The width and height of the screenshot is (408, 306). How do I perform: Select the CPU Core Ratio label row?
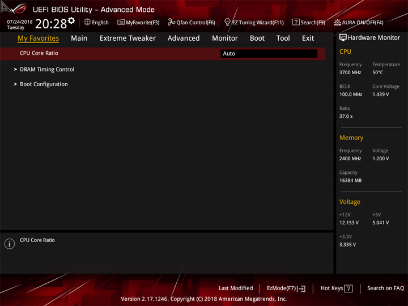coord(39,53)
